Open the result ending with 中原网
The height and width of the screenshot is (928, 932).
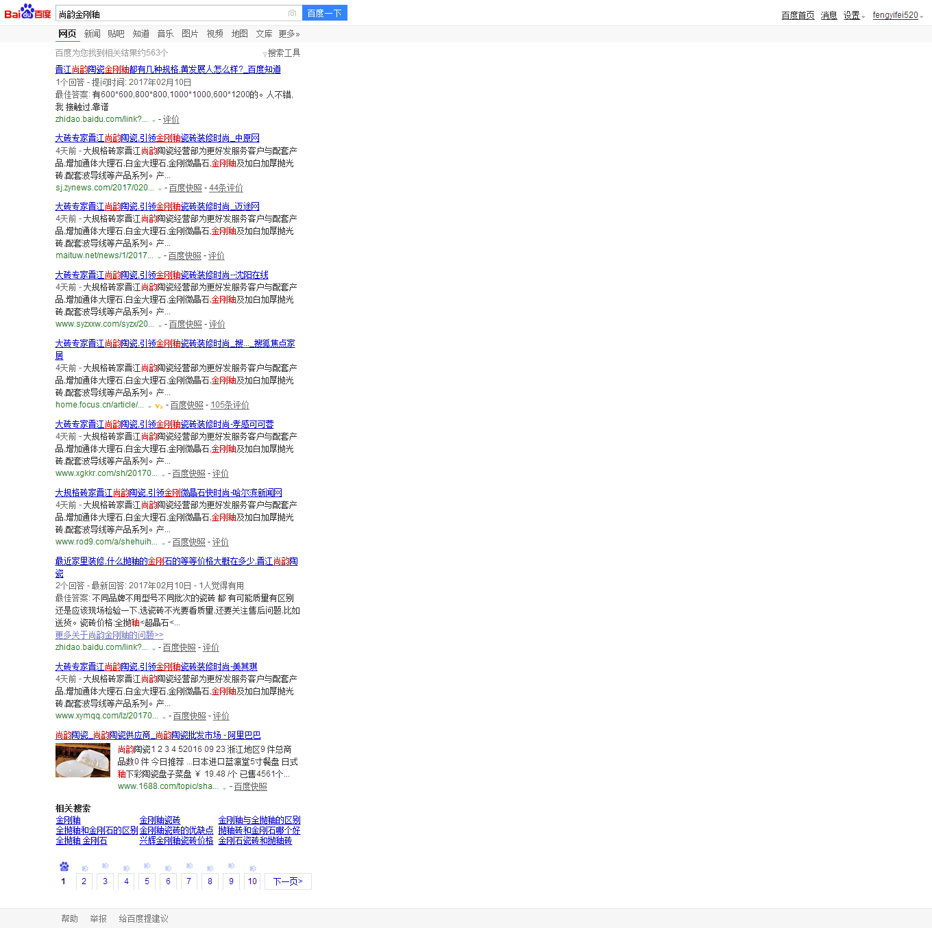tap(158, 138)
